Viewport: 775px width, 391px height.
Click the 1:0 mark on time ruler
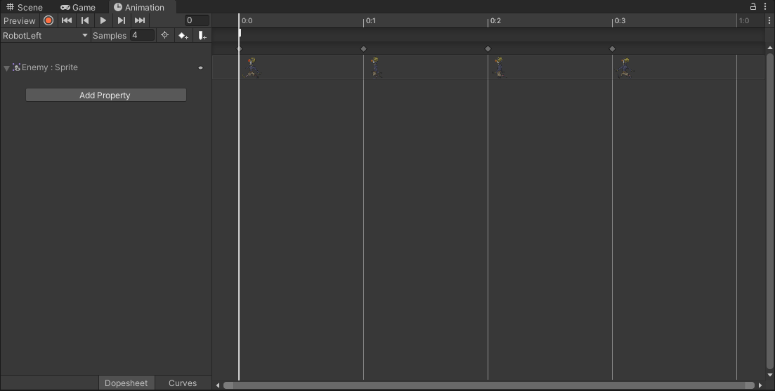coord(744,21)
